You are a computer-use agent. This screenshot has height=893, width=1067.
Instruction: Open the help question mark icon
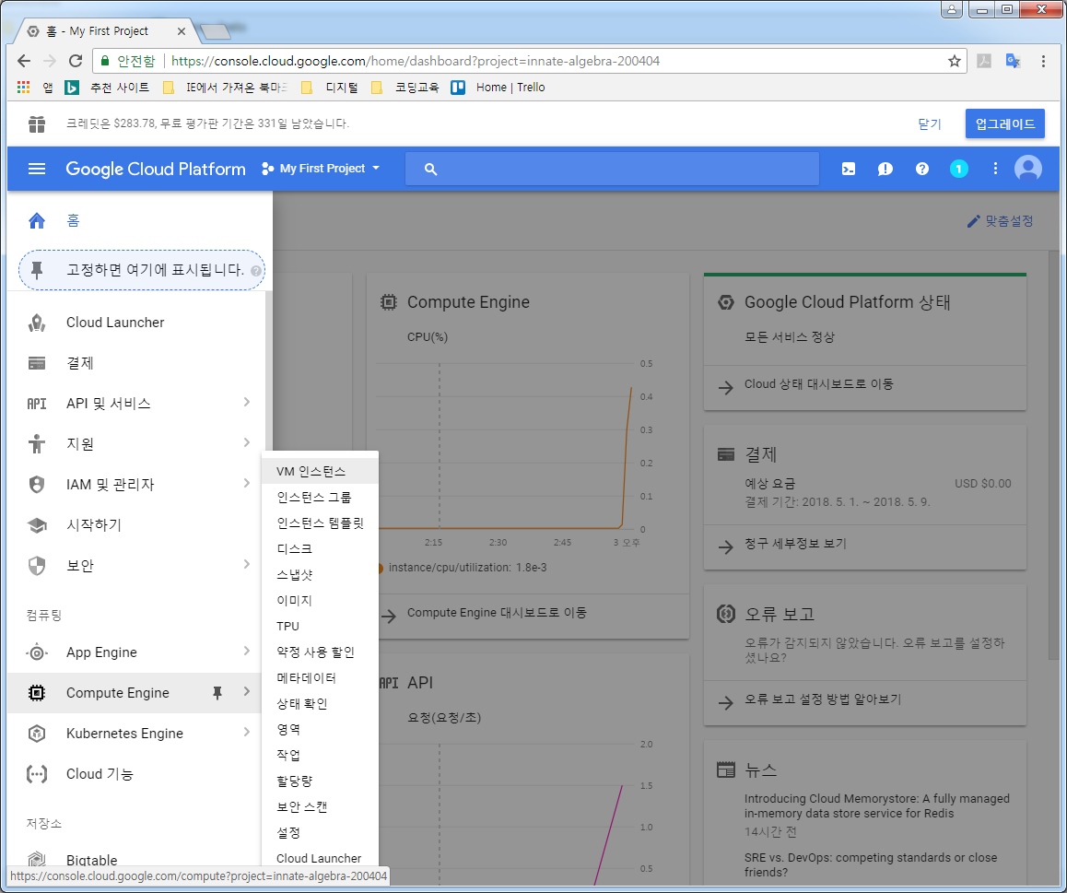pyautogui.click(x=922, y=169)
